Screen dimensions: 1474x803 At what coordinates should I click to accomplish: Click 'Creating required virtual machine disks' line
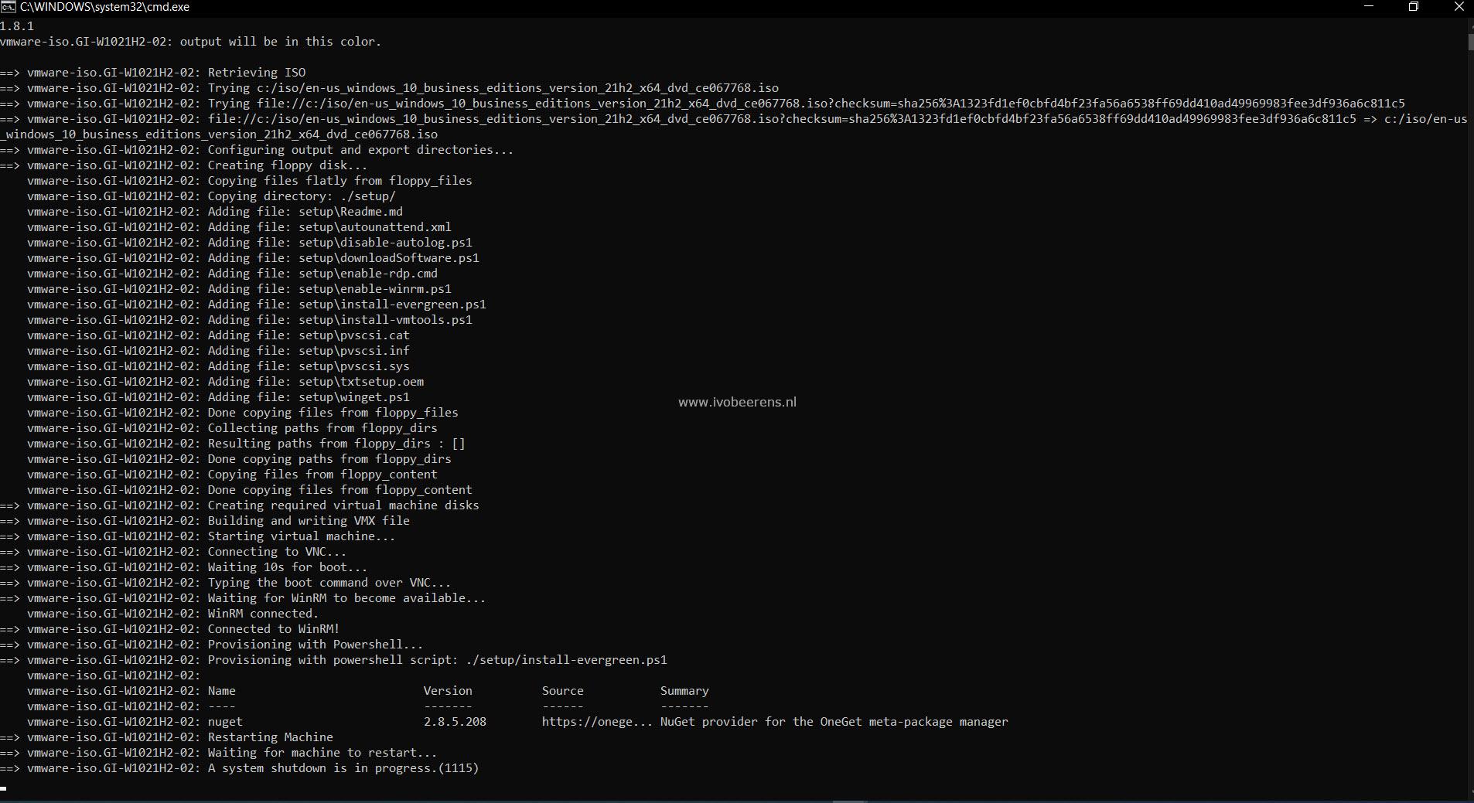[x=343, y=505]
